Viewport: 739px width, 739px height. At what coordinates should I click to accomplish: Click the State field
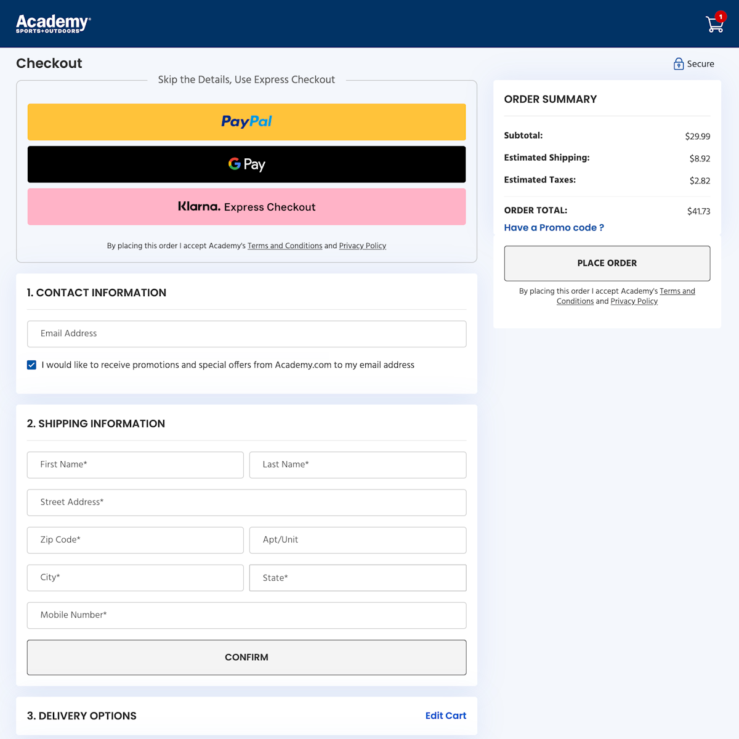(x=357, y=578)
